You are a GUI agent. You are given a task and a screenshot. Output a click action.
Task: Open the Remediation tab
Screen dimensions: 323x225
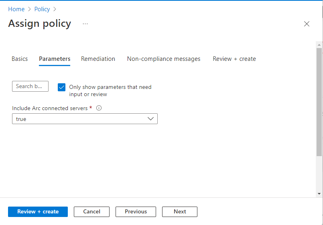click(98, 59)
